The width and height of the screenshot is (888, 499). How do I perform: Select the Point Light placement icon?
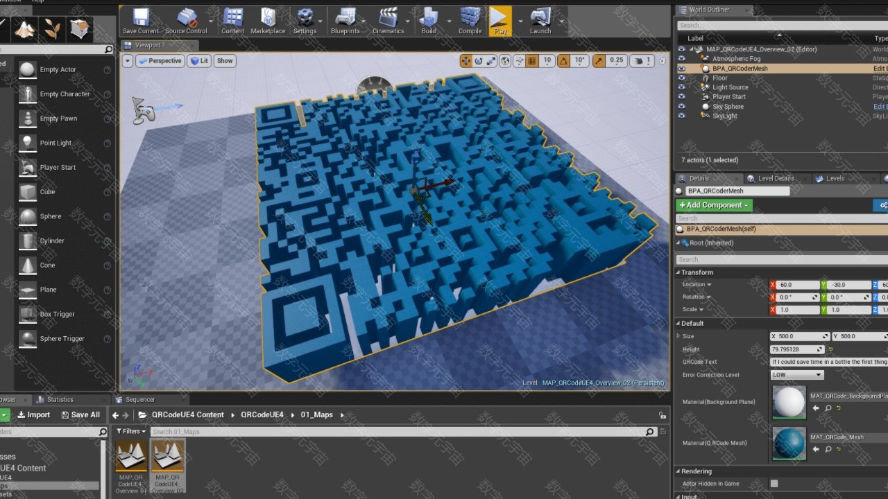tap(28, 143)
